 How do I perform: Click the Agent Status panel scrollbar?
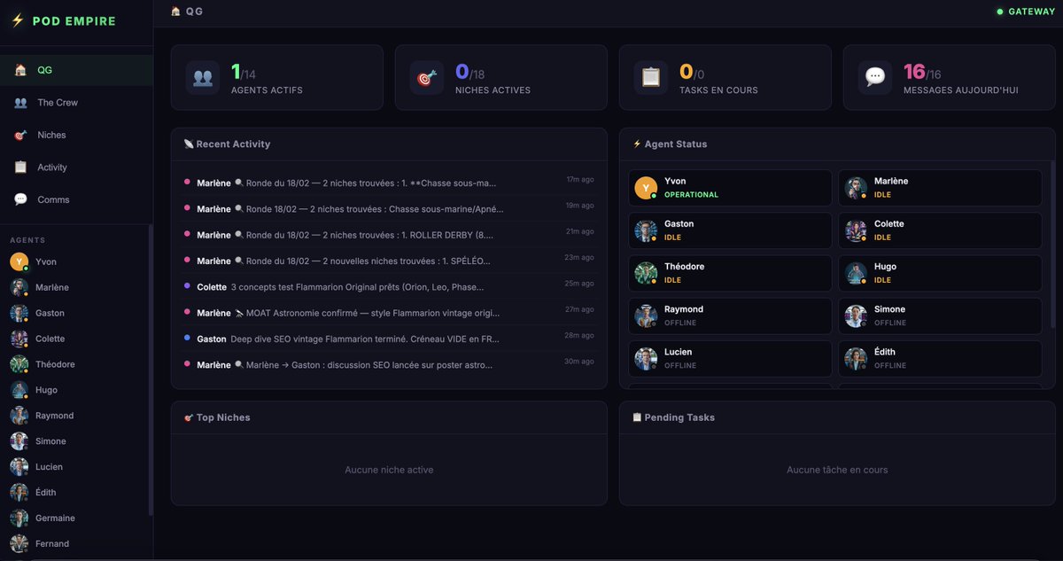click(1052, 244)
